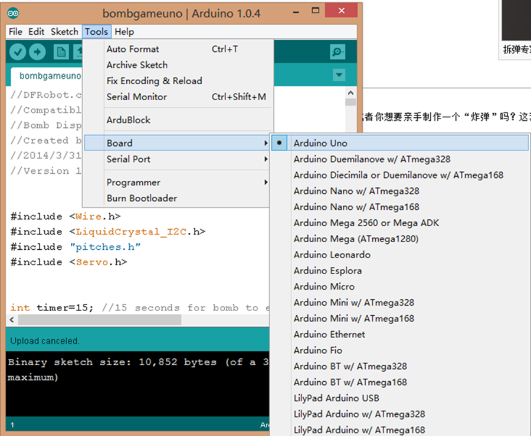Choose Fix Encoding & Reload

[178, 81]
